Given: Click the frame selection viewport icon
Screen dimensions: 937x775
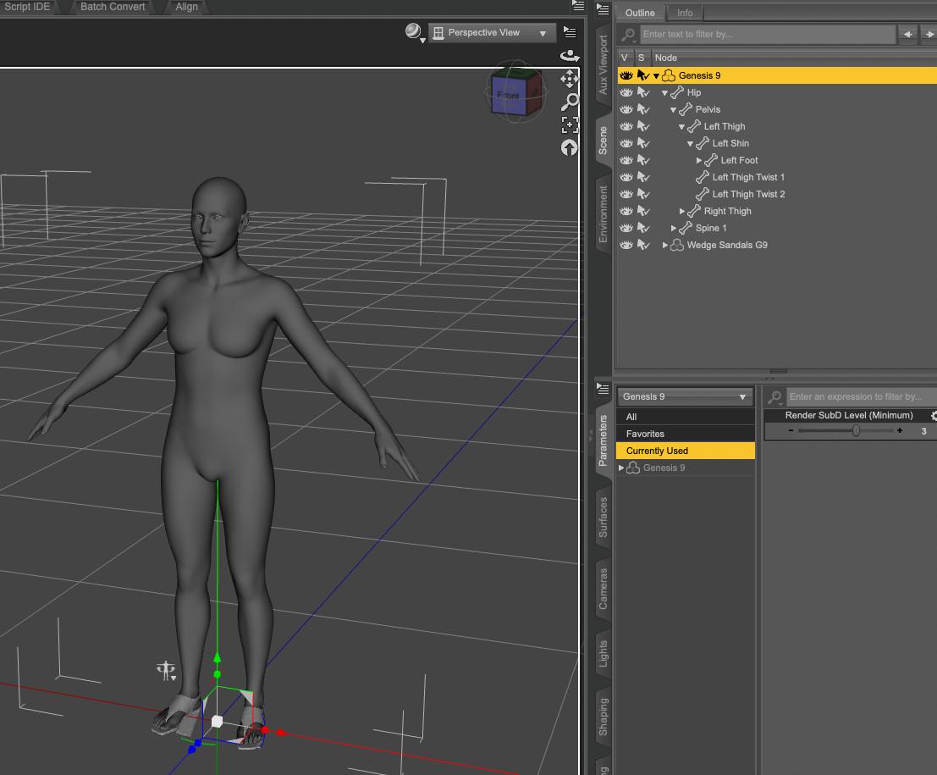Looking at the screenshot, I should 570,125.
